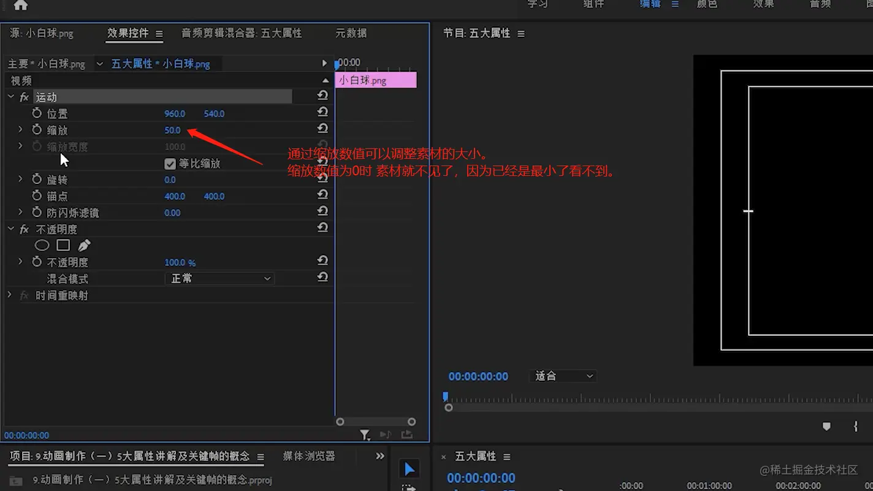Click the filter properties funnel icon
Image resolution: width=873 pixels, height=491 pixels.
pyautogui.click(x=365, y=435)
